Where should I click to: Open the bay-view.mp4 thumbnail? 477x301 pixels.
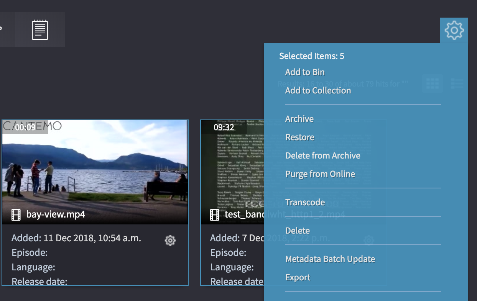(95, 172)
